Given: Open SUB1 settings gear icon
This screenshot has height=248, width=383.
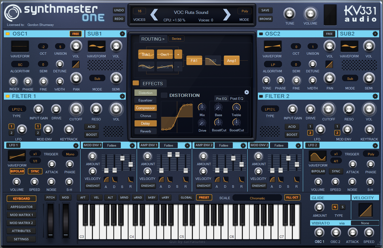Looking at the screenshot, I should click(x=122, y=34).
